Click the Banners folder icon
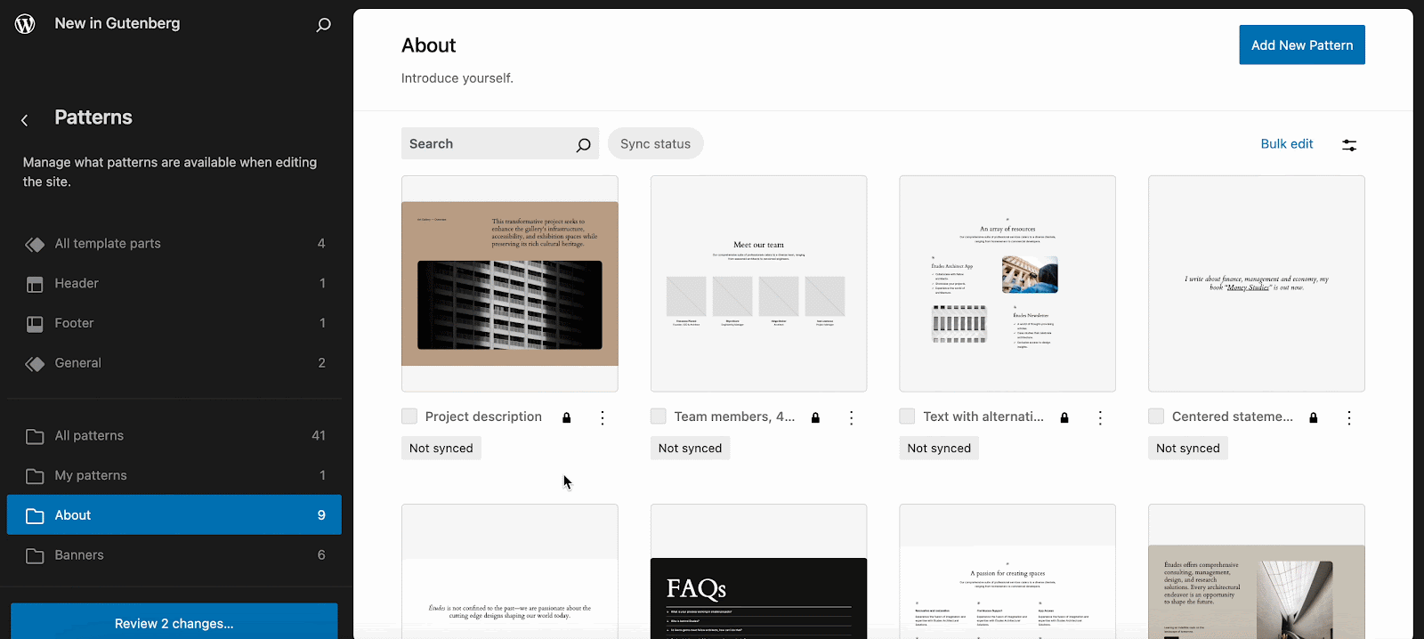This screenshot has height=639, width=1424. pyautogui.click(x=35, y=555)
